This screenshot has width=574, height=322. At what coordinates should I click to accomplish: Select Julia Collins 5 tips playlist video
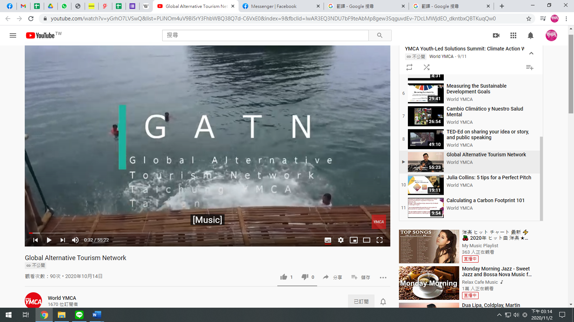click(489, 177)
